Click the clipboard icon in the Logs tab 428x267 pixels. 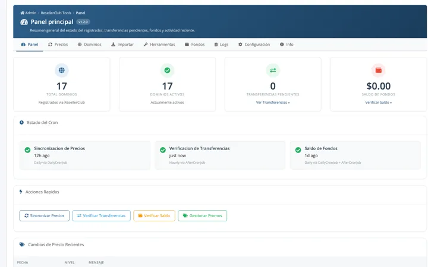[216, 44]
